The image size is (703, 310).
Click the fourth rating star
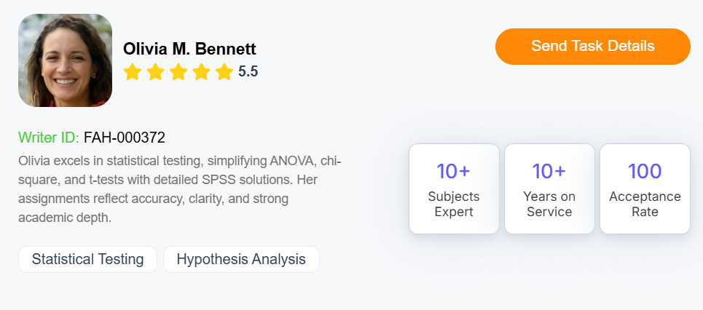pos(202,72)
